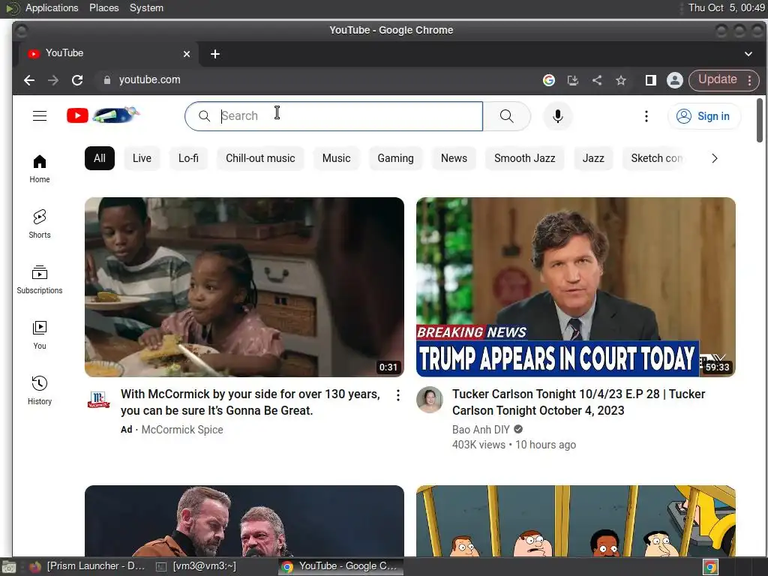Open Tucker Carlson Tonight video title
This screenshot has width=768, height=576.
click(578, 402)
